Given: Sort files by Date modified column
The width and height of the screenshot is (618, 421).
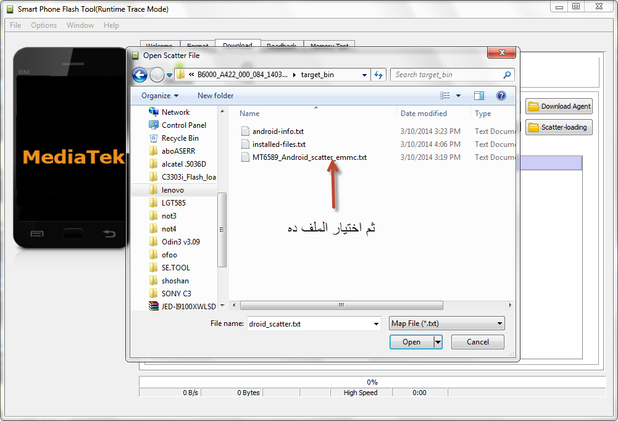Looking at the screenshot, I should (424, 114).
